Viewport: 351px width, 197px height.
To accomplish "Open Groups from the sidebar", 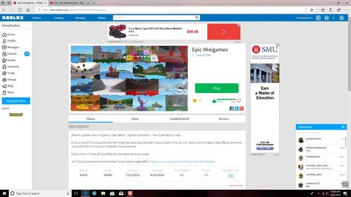I will (9, 79).
